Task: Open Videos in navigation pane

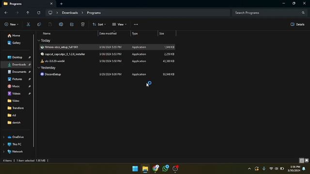Action: click(x=16, y=93)
